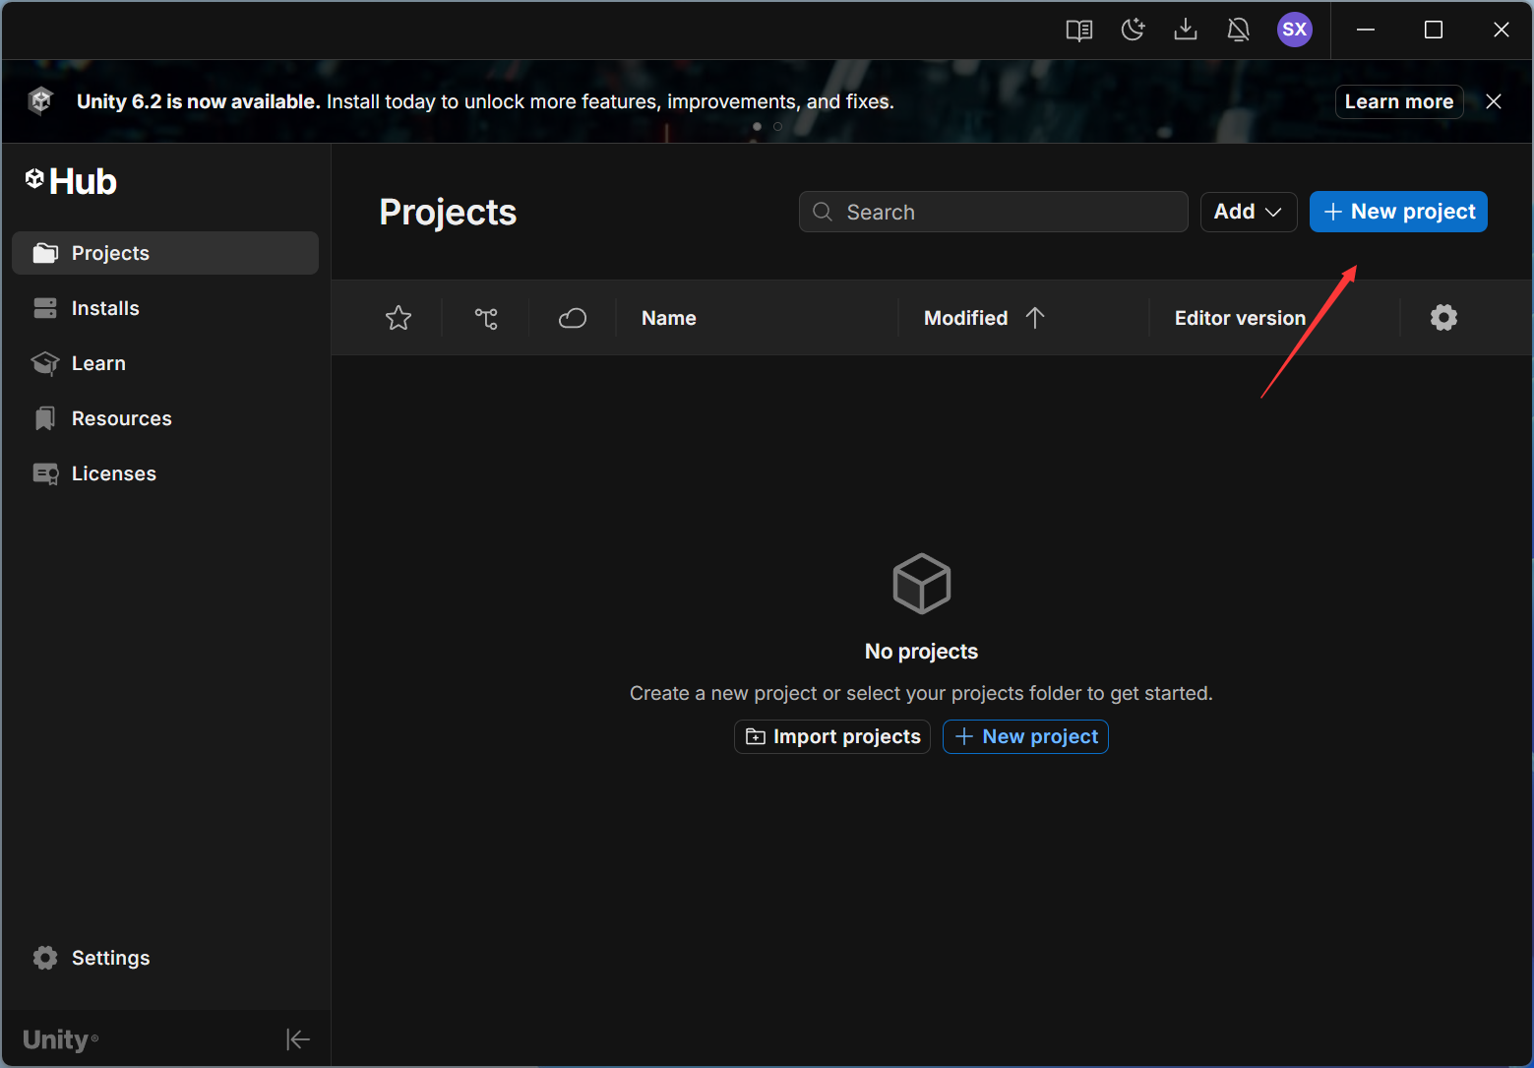This screenshot has height=1068, width=1534.
Task: Click the Unity wordmark at bottom left
Action: pyautogui.click(x=60, y=1039)
